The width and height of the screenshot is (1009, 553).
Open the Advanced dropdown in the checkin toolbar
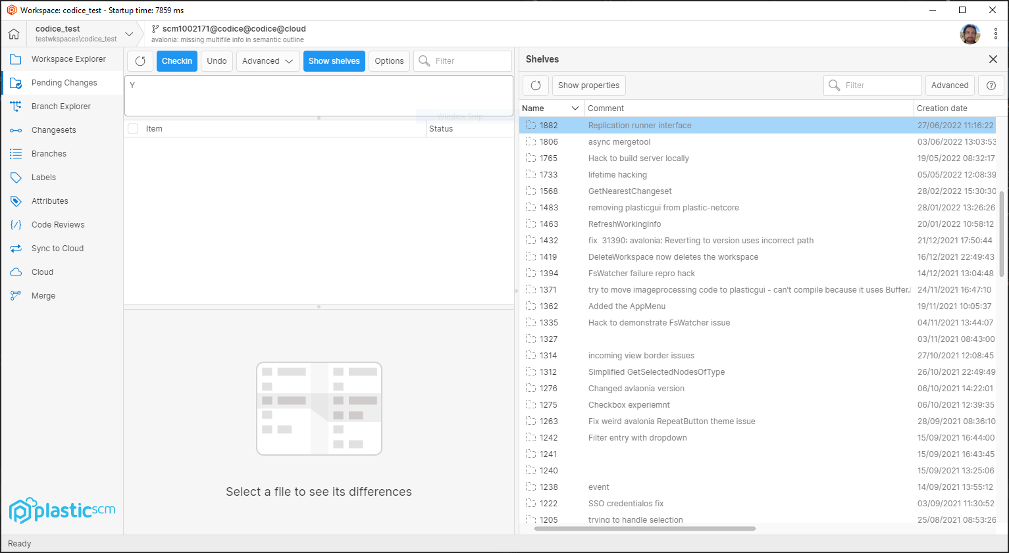[x=267, y=60]
